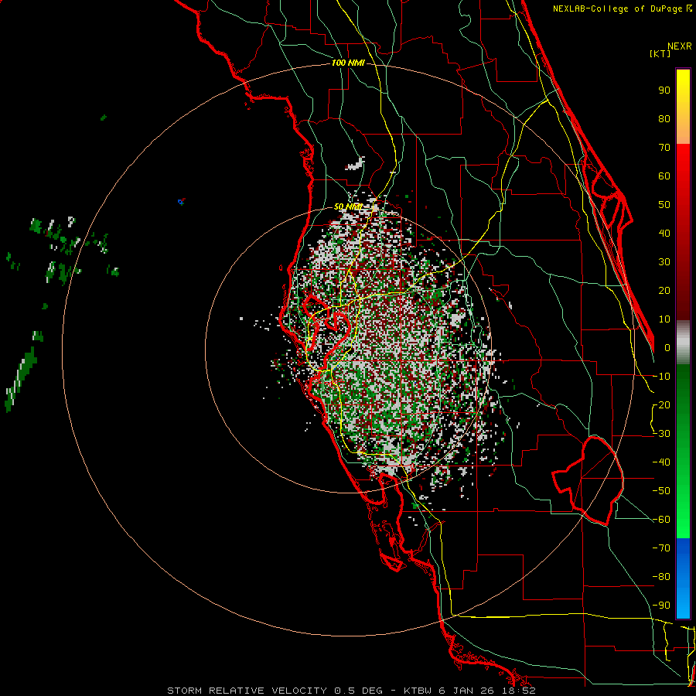This screenshot has width=696, height=696.
Task: Select the "NEXLAB-College of DuPage" header text
Action: 617,9
